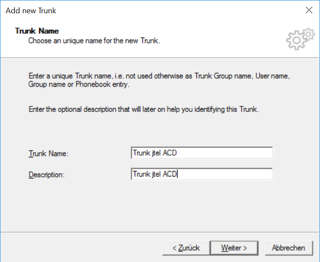Screen dimensions: 320x262
Task: Click the large gear icon in header
Action: coord(296,40)
